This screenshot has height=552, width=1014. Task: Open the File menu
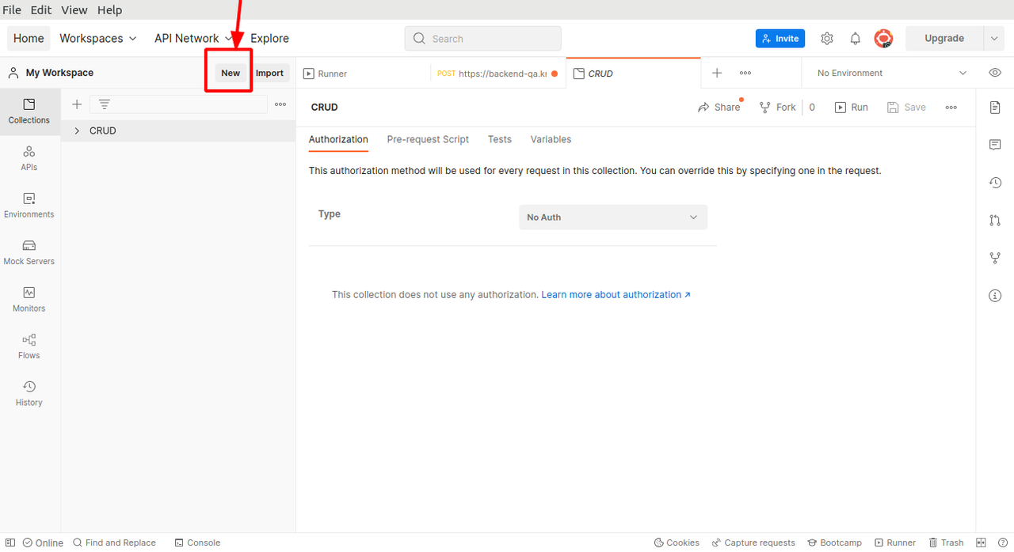12,10
